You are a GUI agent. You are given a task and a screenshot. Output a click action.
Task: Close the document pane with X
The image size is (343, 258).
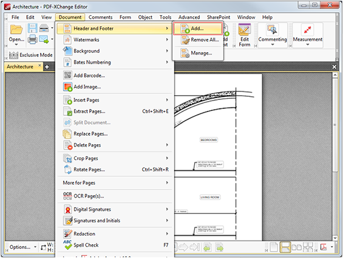point(335,67)
